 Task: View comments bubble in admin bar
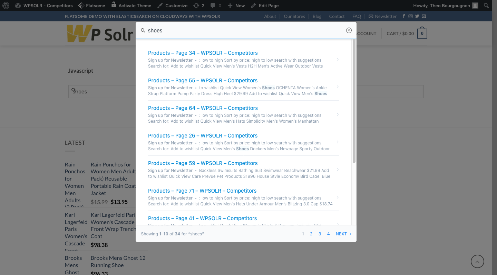[x=216, y=6]
